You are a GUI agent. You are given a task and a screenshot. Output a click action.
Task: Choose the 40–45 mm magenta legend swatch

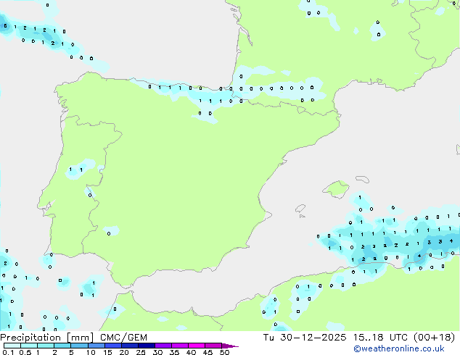coord(197,346)
